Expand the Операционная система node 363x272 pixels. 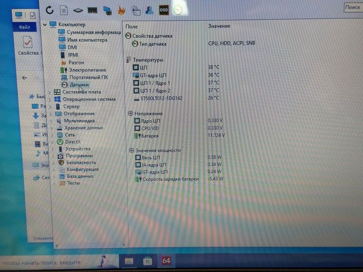(50, 100)
